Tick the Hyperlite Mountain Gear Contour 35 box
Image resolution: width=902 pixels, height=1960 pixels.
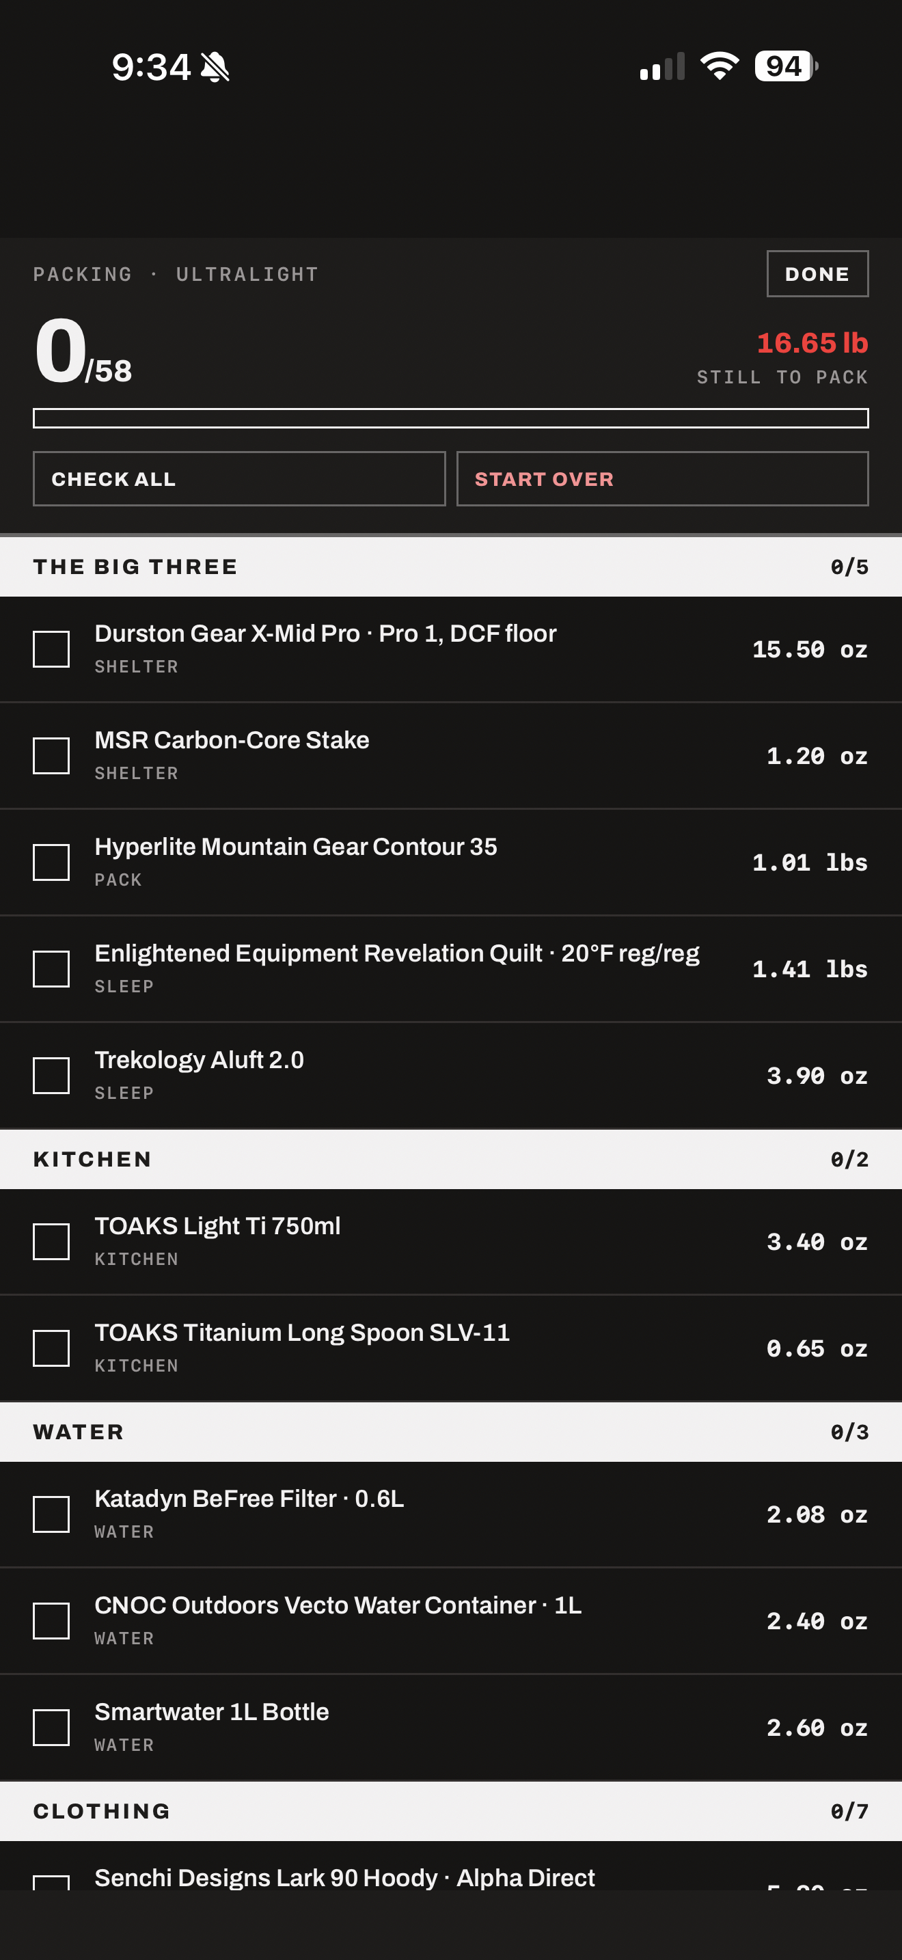(51, 862)
